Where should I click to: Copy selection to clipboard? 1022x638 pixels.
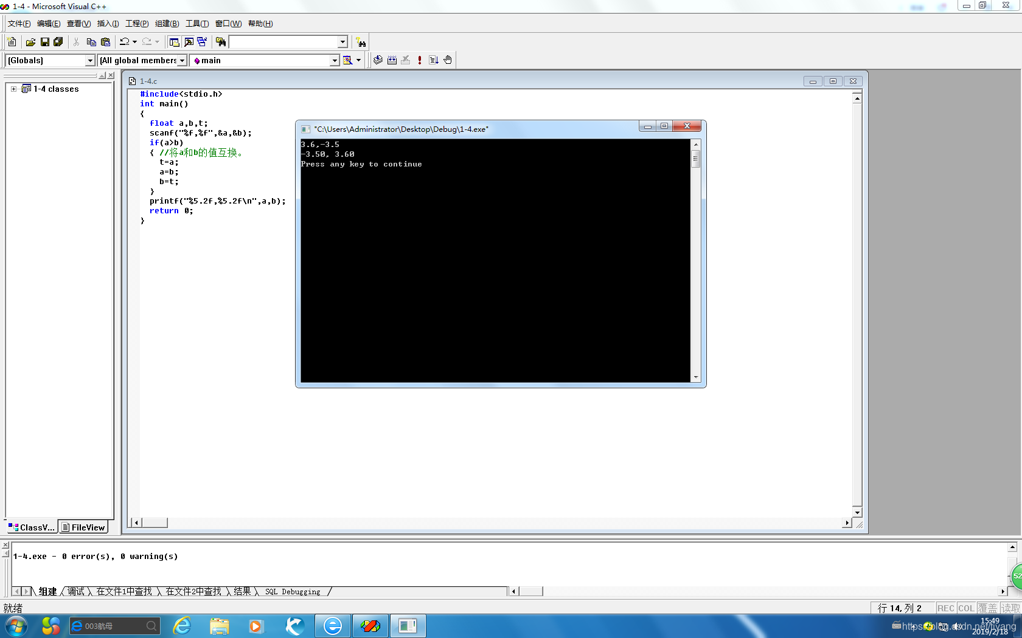91,42
